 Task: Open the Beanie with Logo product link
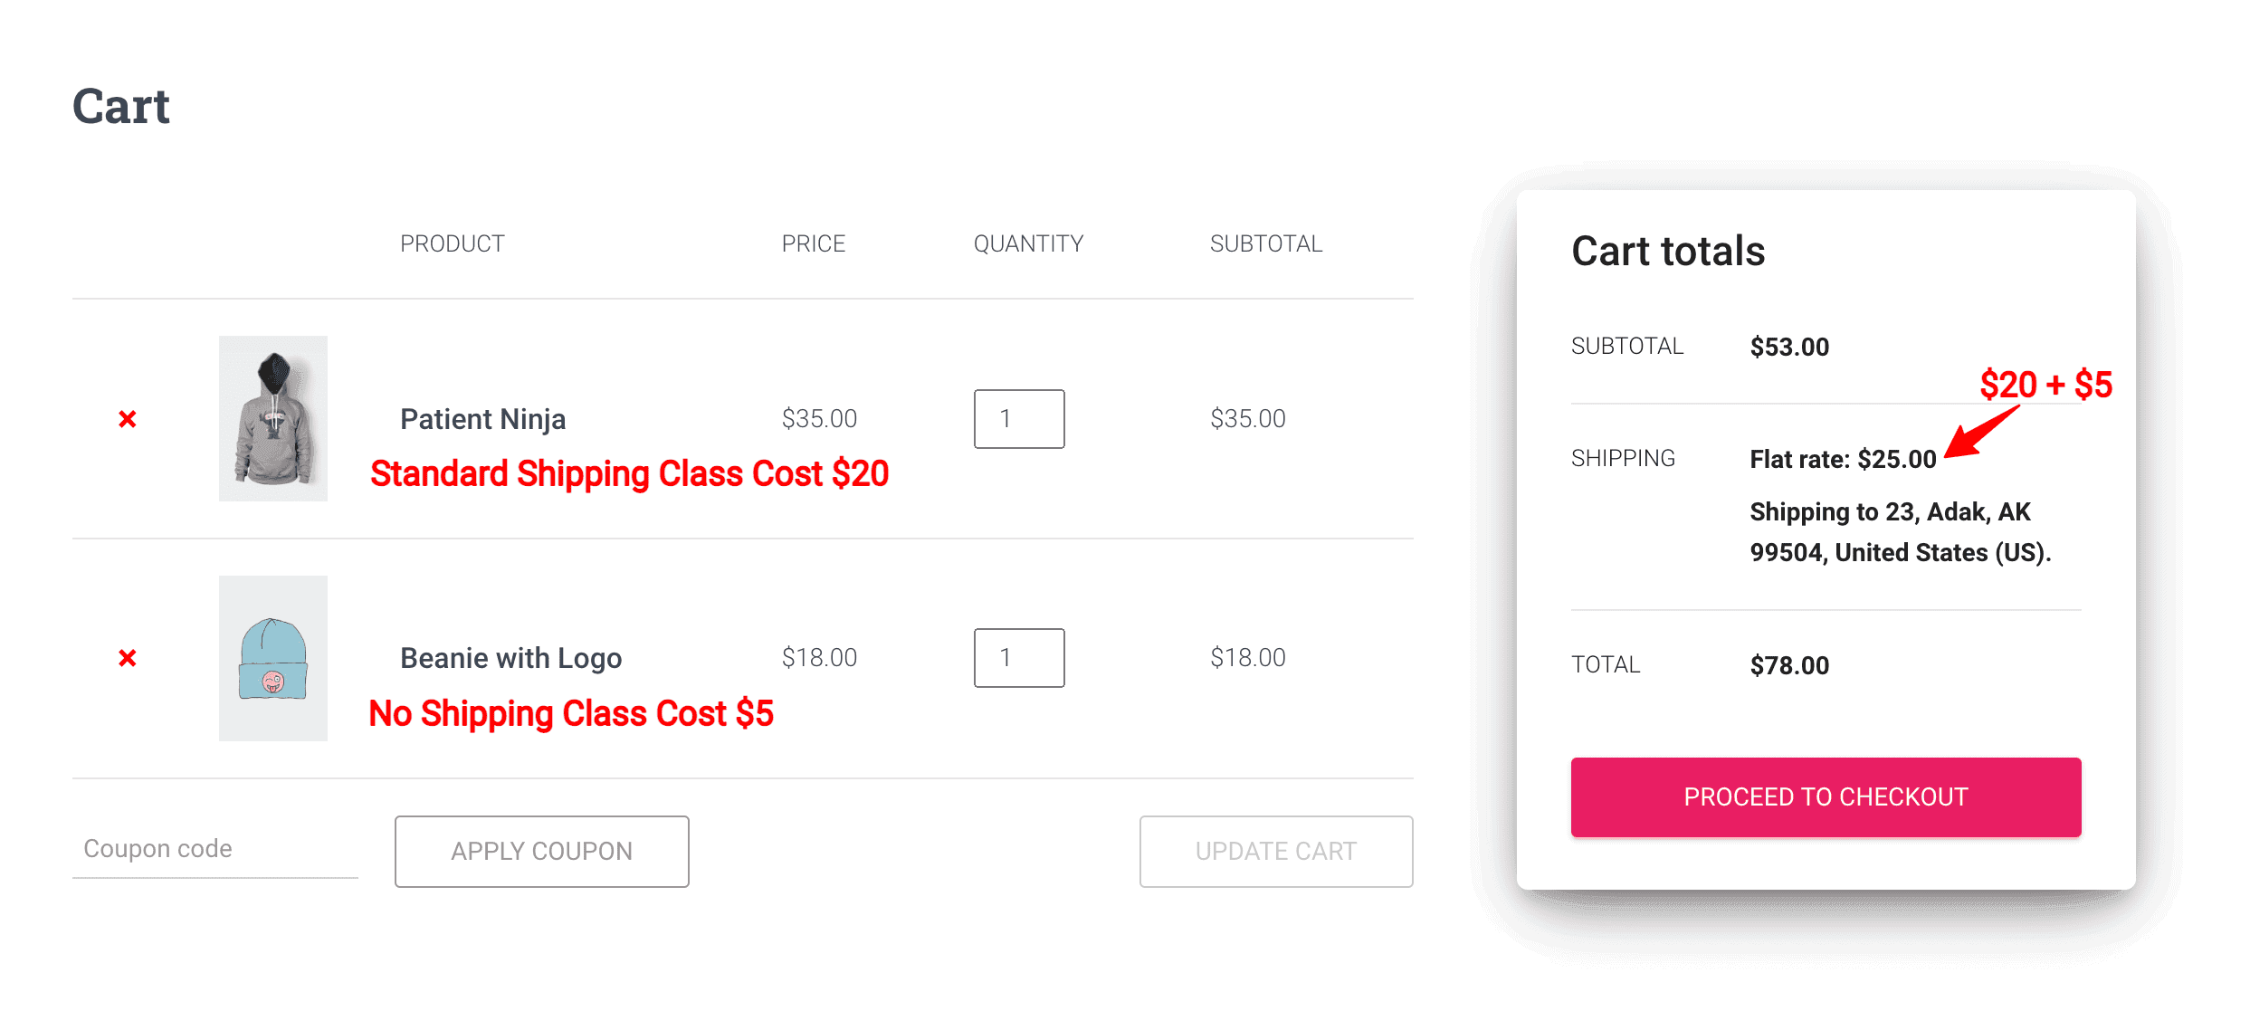tap(510, 658)
